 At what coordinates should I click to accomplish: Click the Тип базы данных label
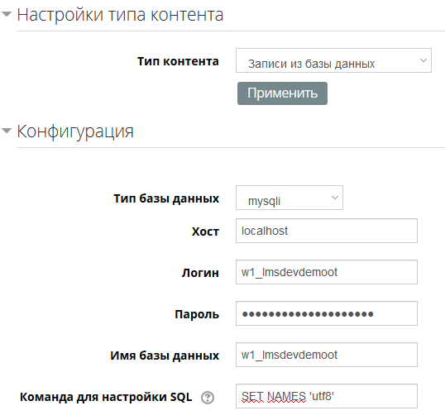point(166,198)
